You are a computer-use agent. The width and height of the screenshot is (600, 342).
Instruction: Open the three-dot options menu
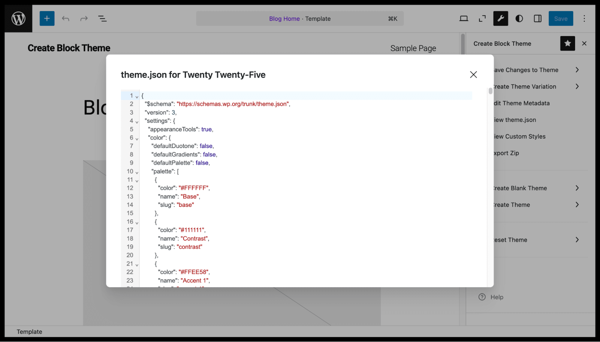pyautogui.click(x=584, y=18)
